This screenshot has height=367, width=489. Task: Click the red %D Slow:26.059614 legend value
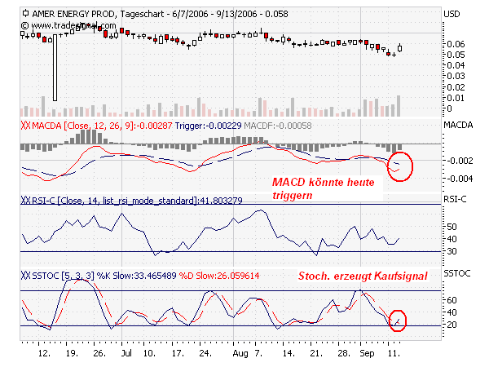point(219,276)
